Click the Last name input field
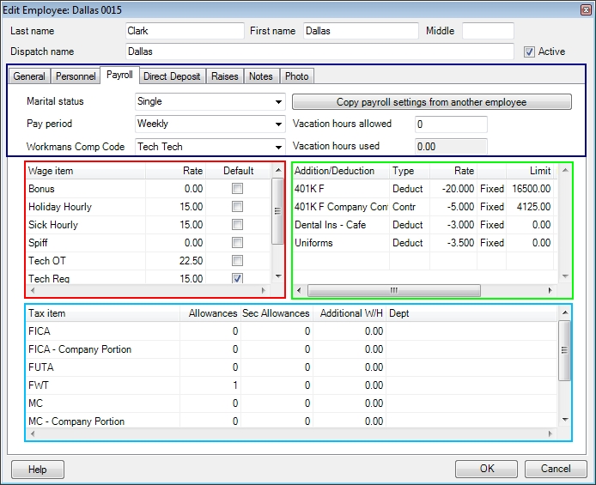Viewport: 596px width, 485px height. click(185, 31)
